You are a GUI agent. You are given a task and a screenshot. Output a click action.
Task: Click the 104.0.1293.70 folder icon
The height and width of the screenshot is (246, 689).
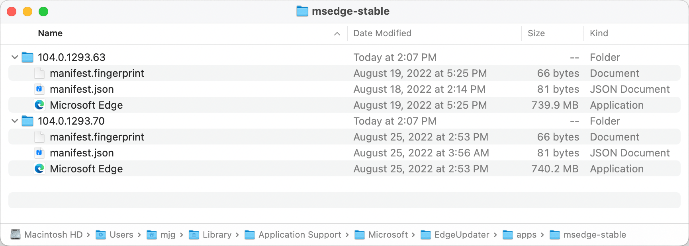click(x=27, y=121)
